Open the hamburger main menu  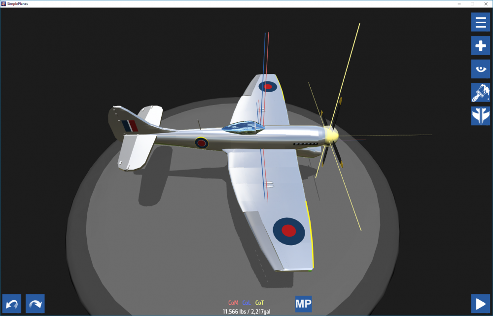pos(480,22)
